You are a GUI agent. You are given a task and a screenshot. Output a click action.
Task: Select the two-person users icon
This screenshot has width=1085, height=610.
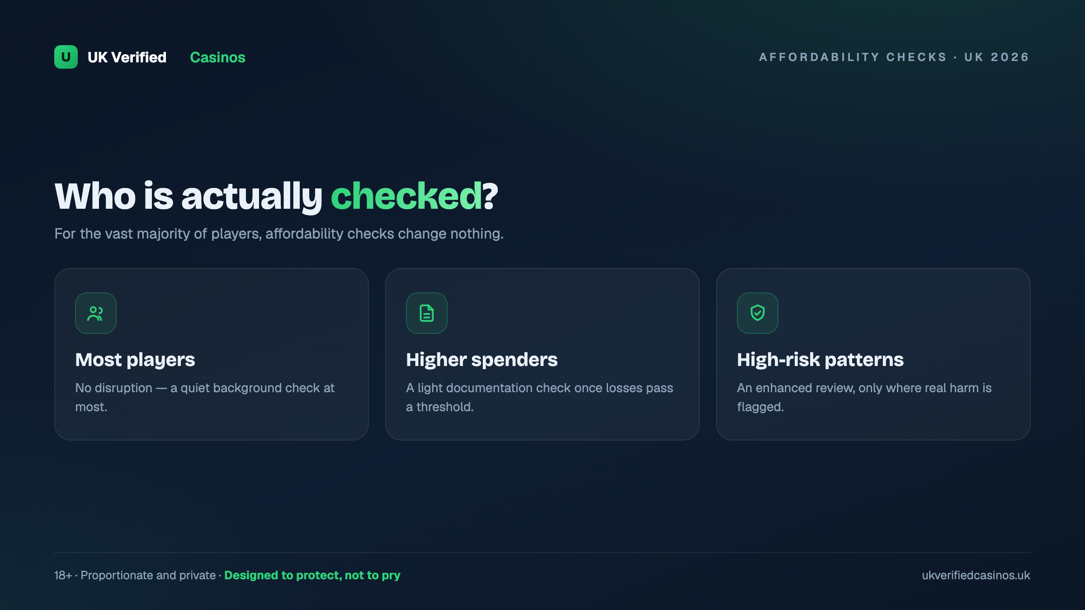click(96, 313)
